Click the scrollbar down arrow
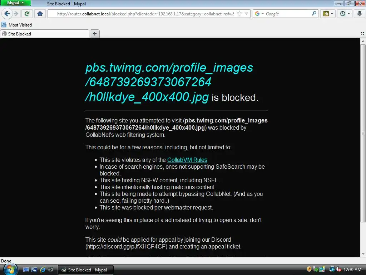The image size is (366, 275). 363,254
